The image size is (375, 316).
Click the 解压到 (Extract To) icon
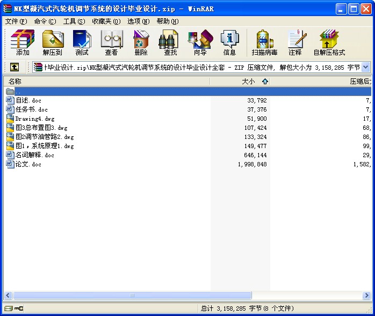52,42
